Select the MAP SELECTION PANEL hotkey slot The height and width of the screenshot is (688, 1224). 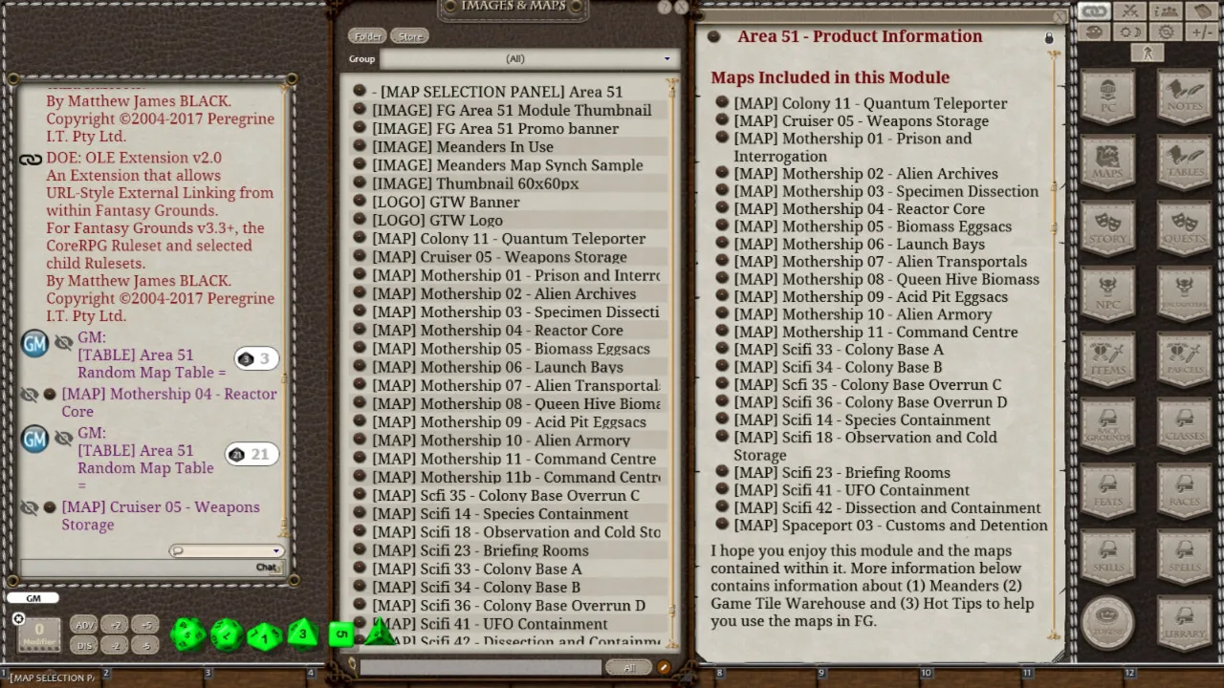pos(53,677)
